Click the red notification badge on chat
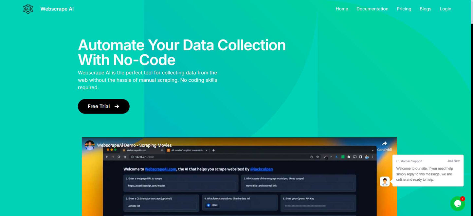 (x=463, y=199)
